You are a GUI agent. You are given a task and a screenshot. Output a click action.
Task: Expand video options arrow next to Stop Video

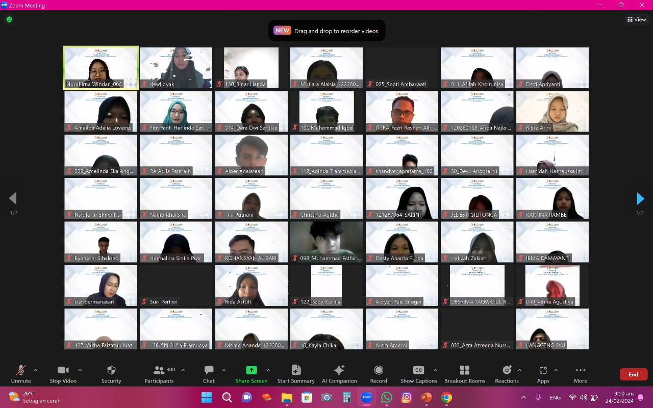tap(80, 370)
